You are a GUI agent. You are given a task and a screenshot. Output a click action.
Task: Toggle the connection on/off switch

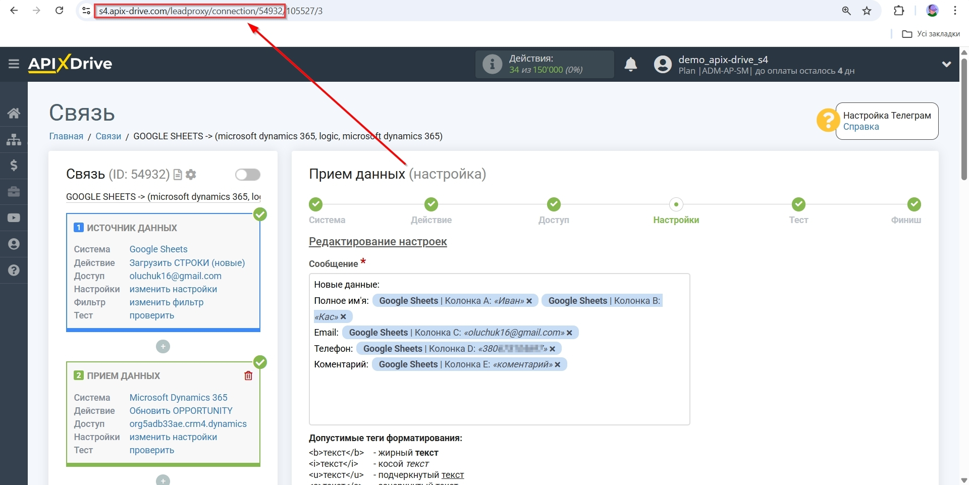point(248,175)
